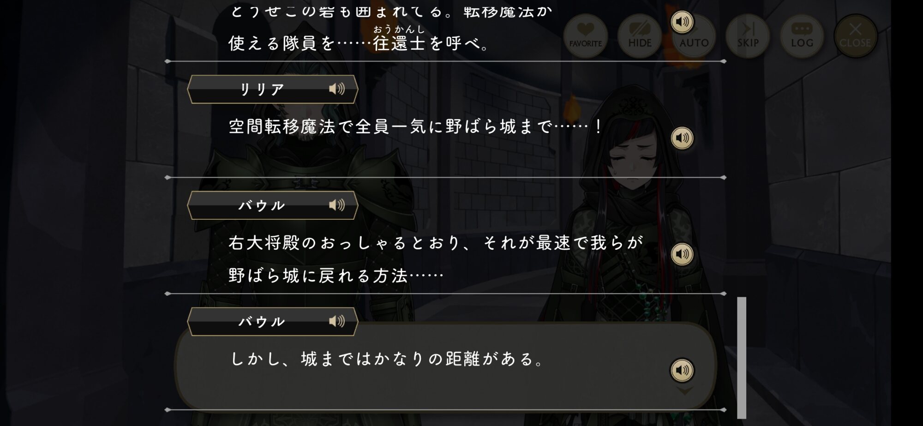
Task: Hide the dialogue with HIDE button
Action: 640,36
